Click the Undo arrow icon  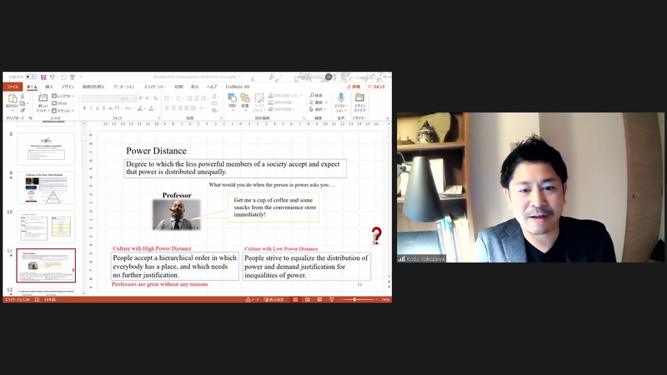52,77
